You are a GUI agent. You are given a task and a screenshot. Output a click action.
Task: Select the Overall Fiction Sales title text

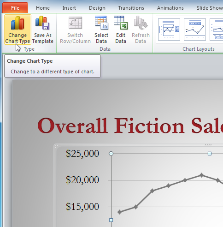pos(130,126)
